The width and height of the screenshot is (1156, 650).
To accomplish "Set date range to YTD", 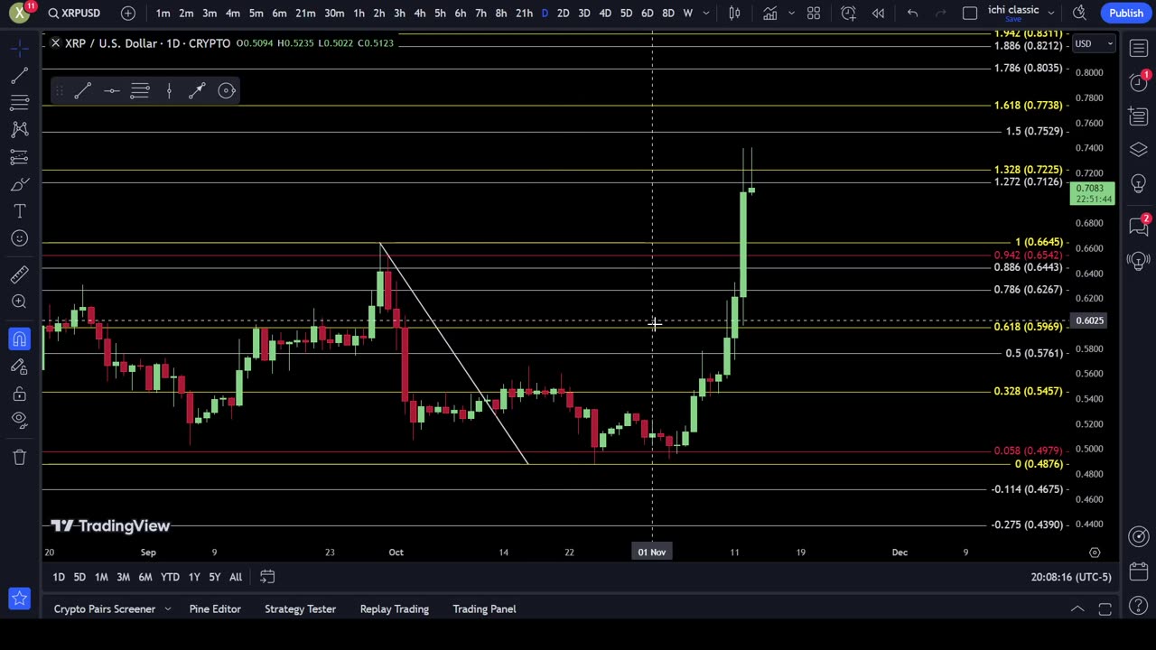I will pyautogui.click(x=170, y=577).
